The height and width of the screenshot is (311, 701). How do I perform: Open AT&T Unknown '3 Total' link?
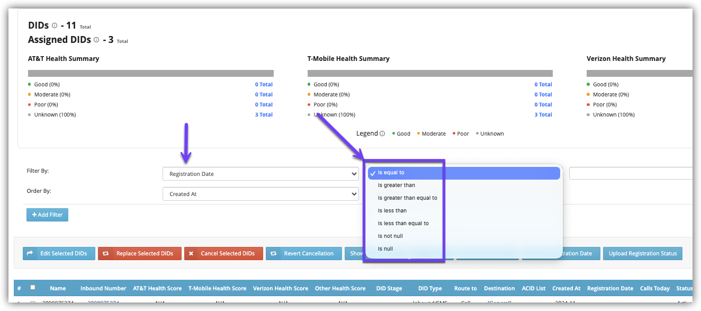point(264,114)
